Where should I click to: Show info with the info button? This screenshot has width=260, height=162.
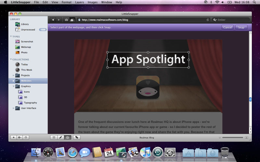26,137
